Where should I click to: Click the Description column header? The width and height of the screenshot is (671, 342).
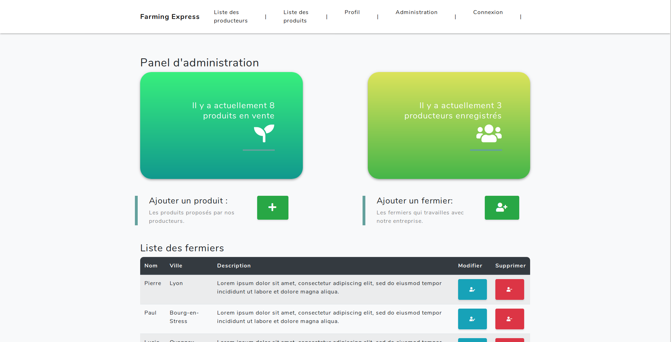click(234, 266)
